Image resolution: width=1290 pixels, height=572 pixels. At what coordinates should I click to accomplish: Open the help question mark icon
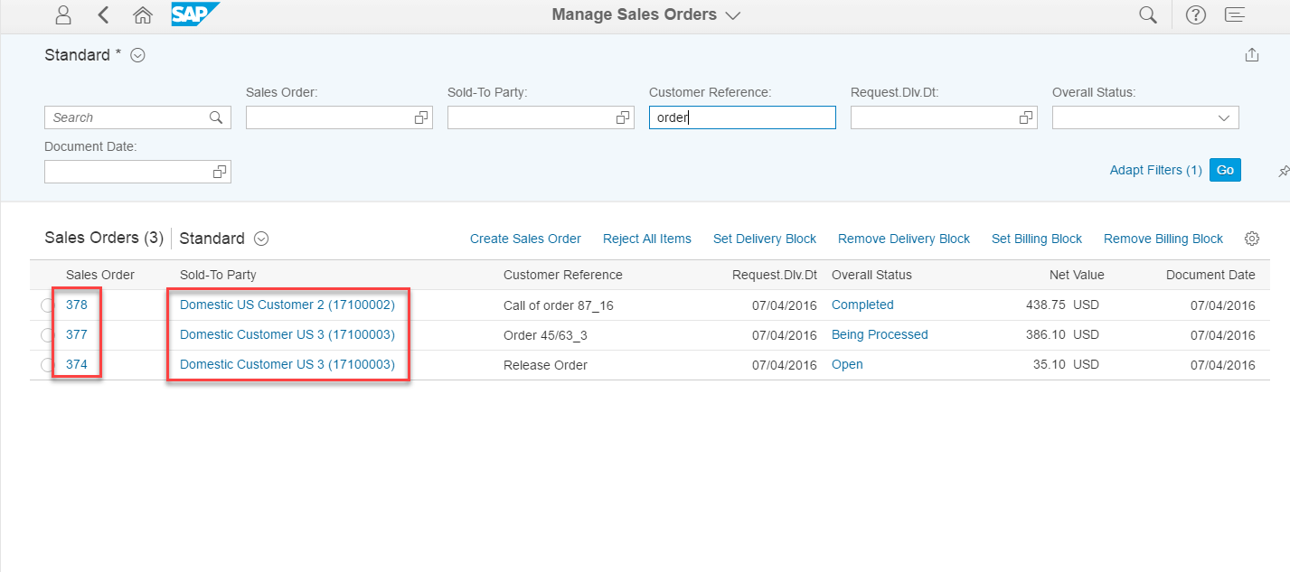(1196, 14)
